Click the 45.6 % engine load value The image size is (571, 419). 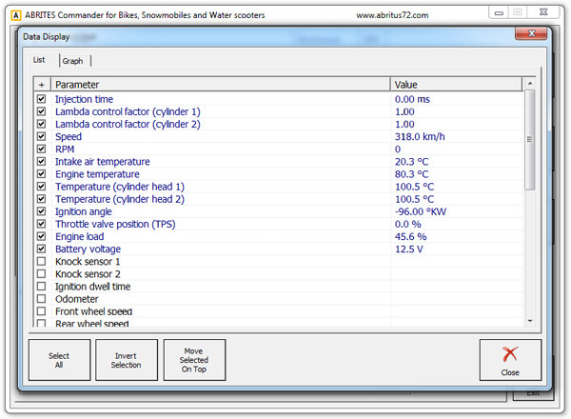coord(411,236)
